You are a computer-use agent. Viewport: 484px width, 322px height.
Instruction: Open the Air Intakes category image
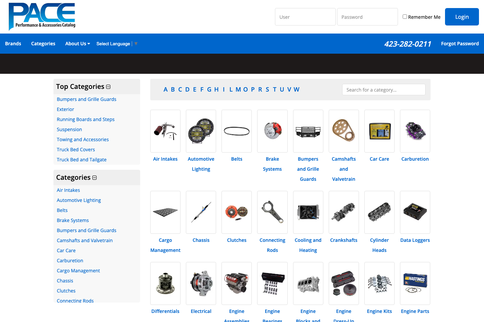click(165, 131)
